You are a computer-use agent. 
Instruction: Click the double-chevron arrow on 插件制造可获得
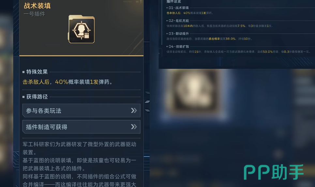[134, 127]
